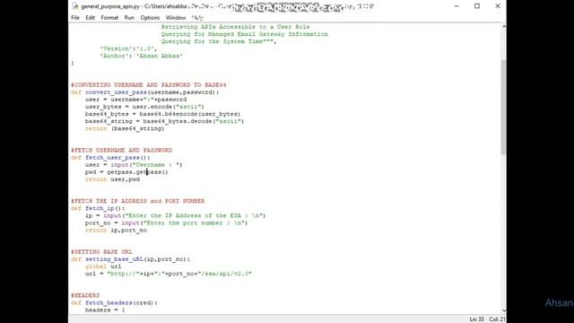Click the line global url
Image resolution: width=574 pixels, height=323 pixels.
click(103, 266)
